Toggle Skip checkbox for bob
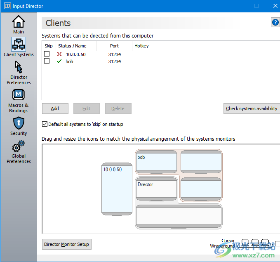 [x=47, y=61]
